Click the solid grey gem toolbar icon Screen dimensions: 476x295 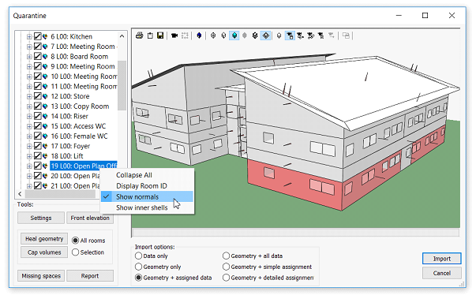[245, 35]
